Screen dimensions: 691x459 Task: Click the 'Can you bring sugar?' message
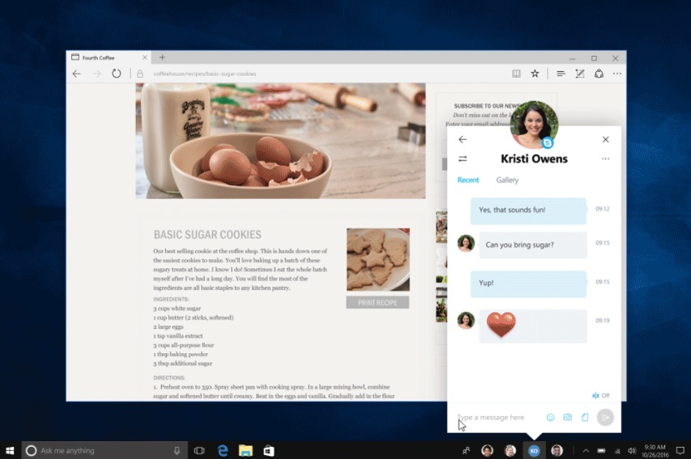pyautogui.click(x=533, y=245)
